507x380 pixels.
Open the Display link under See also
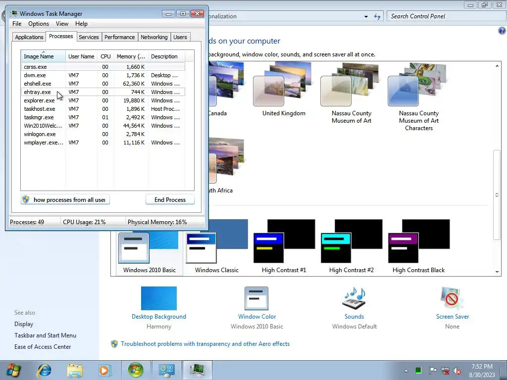click(x=24, y=324)
